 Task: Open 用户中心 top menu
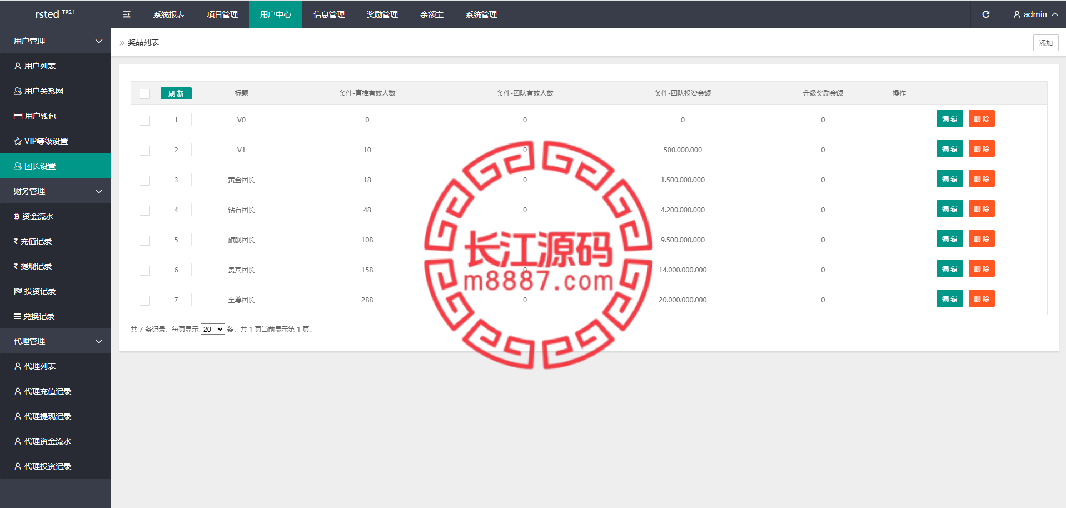click(x=276, y=14)
